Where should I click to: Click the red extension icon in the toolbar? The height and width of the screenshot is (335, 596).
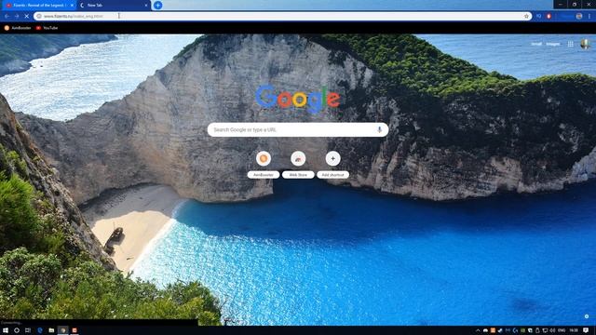pos(549,17)
